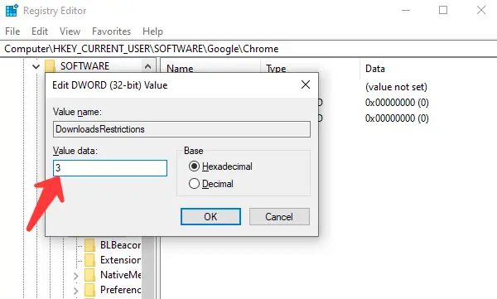Click the tree scroll up arrow
The image size is (497, 299).
147,66
